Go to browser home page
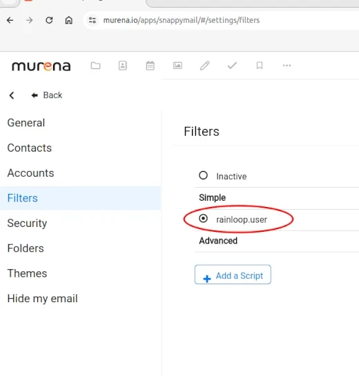This screenshot has width=359, height=376. [69, 20]
